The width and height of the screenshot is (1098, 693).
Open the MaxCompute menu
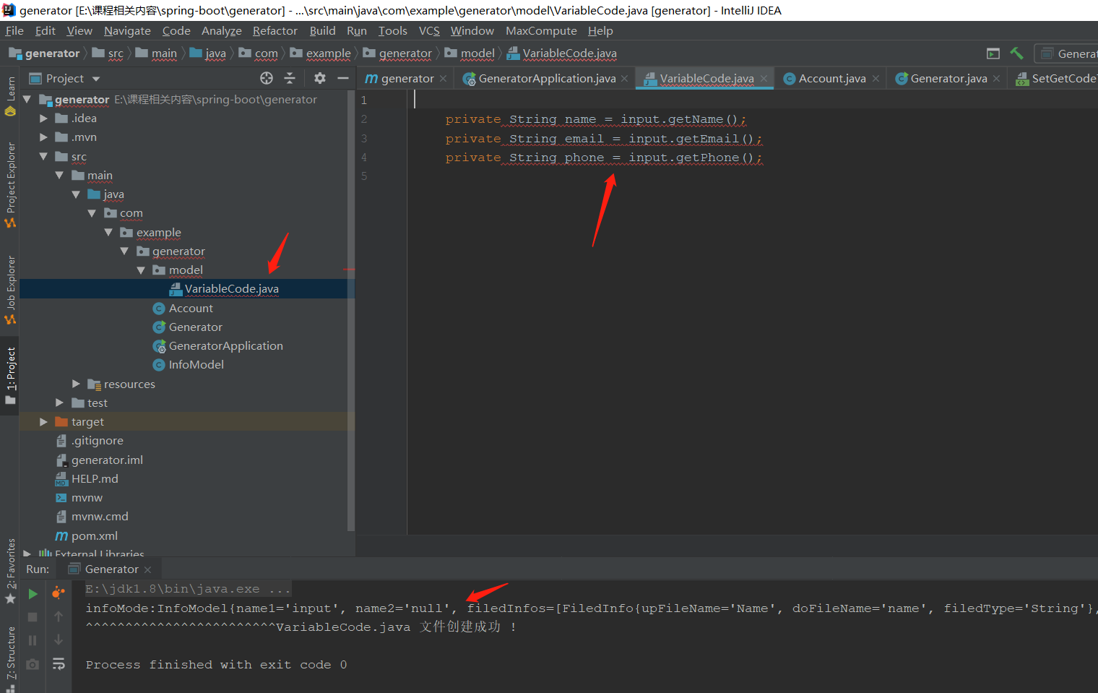click(541, 30)
